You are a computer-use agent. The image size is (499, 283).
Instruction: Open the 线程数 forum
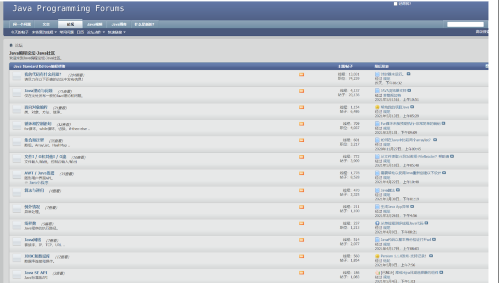pyautogui.click(x=30, y=224)
